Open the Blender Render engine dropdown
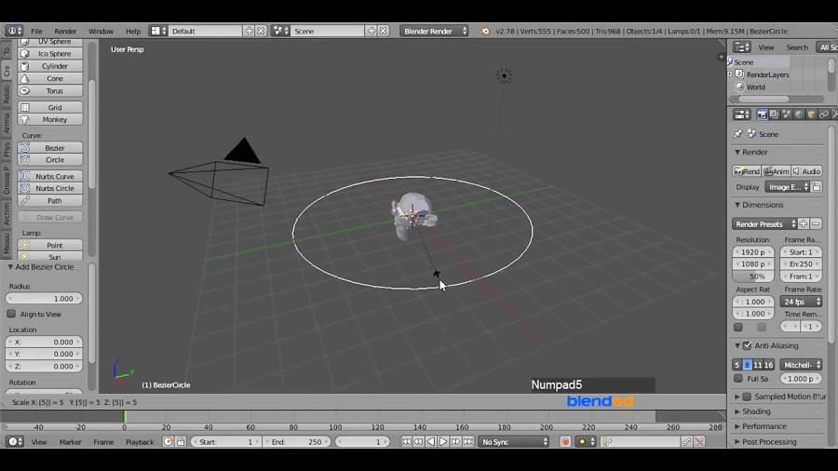 pyautogui.click(x=435, y=31)
